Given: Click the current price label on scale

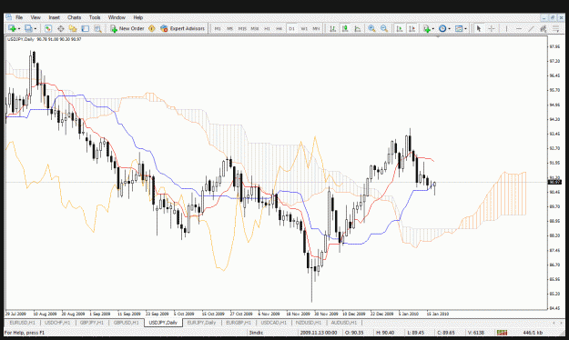Looking at the screenshot, I should 554,182.
